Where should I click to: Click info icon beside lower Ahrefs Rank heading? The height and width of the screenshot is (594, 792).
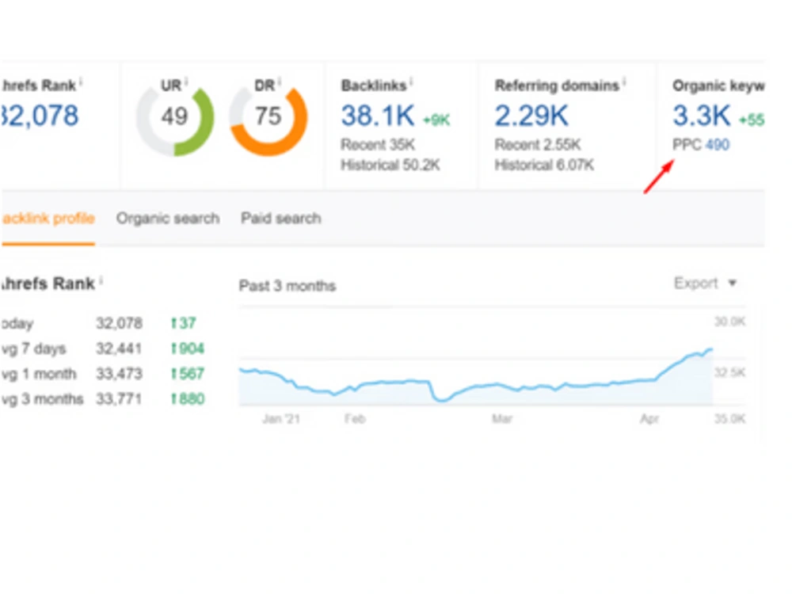[x=101, y=280]
